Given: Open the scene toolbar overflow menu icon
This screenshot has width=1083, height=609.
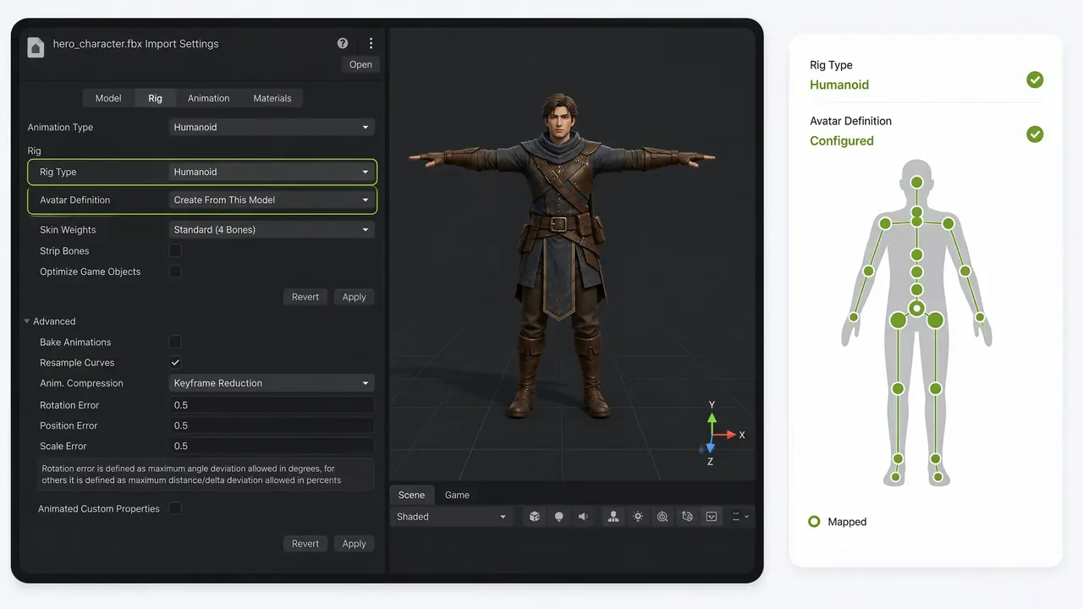Looking at the screenshot, I should click(x=739, y=517).
